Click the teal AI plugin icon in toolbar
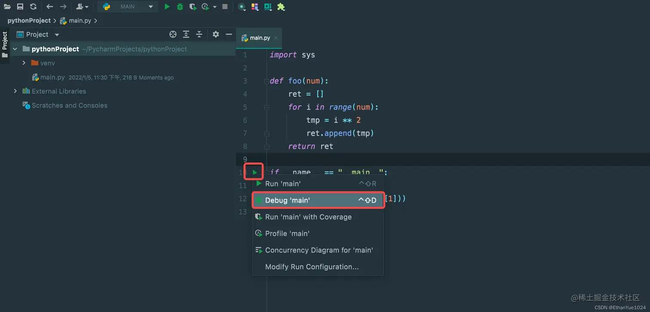Image resolution: width=650 pixels, height=312 pixels. click(268, 7)
